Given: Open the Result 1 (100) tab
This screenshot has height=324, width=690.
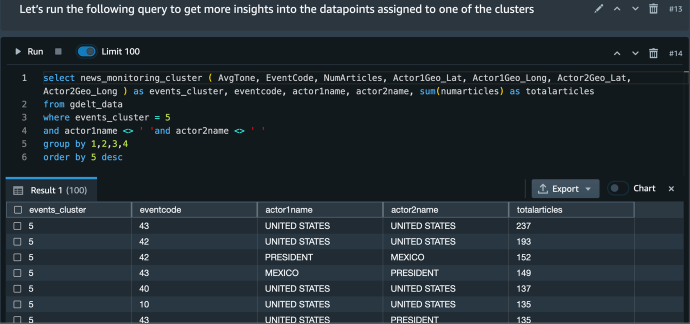Looking at the screenshot, I should [x=51, y=190].
